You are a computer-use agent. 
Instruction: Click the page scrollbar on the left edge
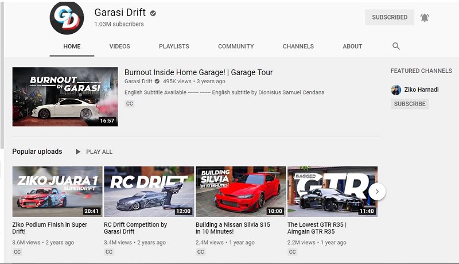coord(2,76)
